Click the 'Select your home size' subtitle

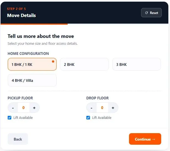click(42, 43)
